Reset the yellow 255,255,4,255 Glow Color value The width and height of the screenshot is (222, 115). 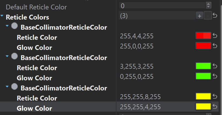pos(215,107)
